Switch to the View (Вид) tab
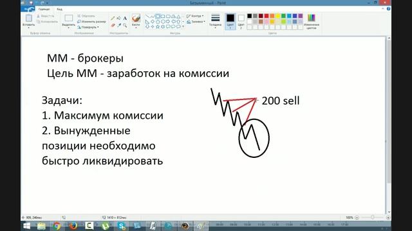This screenshot has height=231, width=412. pyautogui.click(x=60, y=9)
